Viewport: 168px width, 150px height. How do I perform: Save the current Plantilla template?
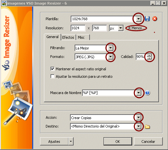[x=147, y=19]
